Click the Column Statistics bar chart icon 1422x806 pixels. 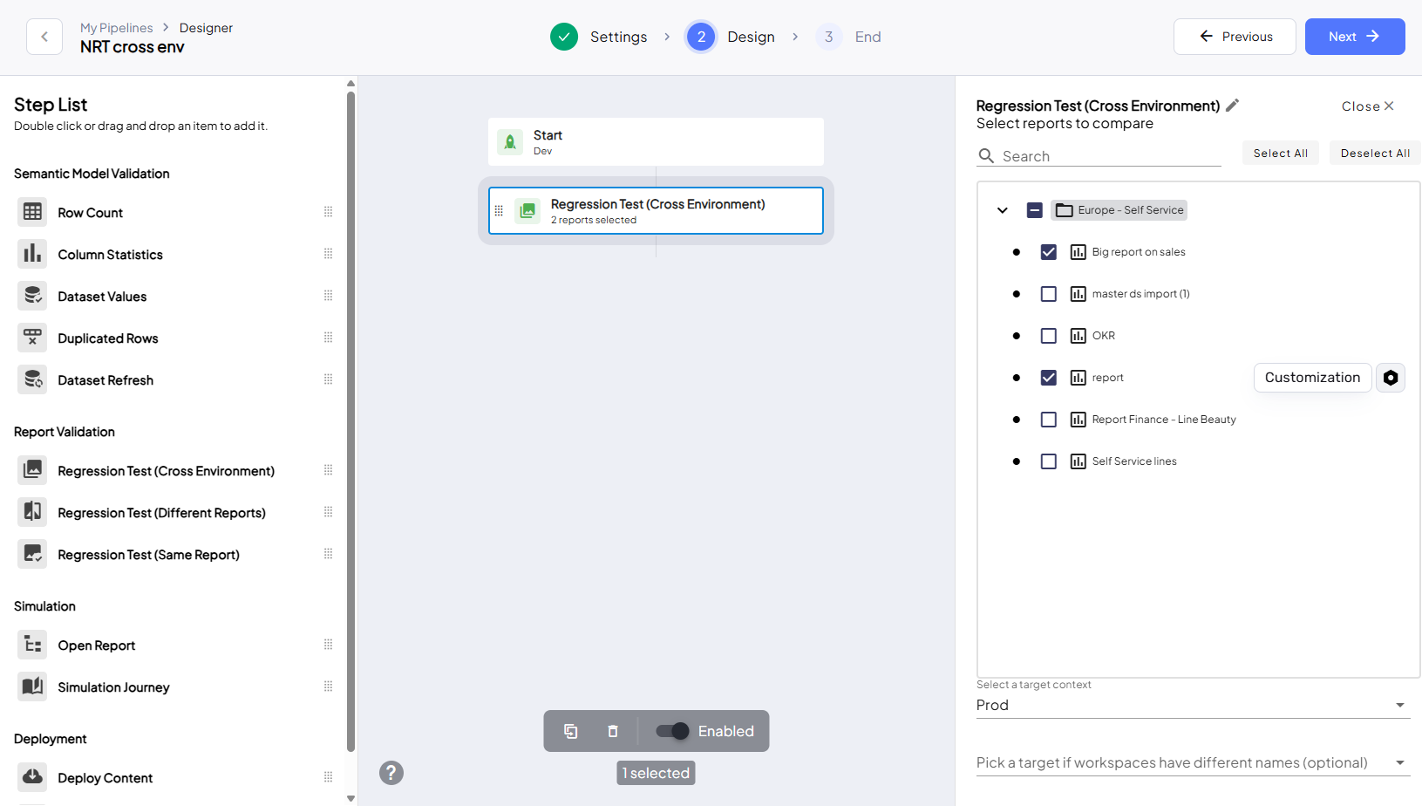[x=32, y=254]
